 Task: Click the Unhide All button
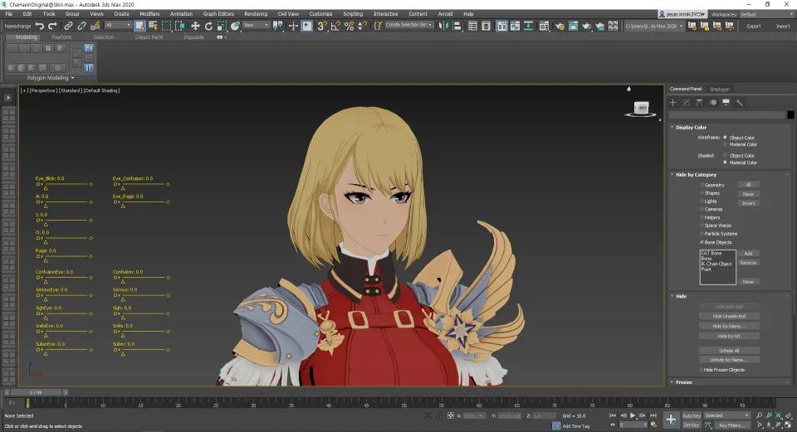(x=729, y=350)
